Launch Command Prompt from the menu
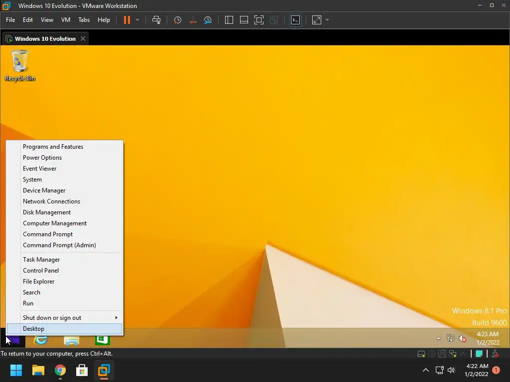This screenshot has width=510, height=382. 64,234
